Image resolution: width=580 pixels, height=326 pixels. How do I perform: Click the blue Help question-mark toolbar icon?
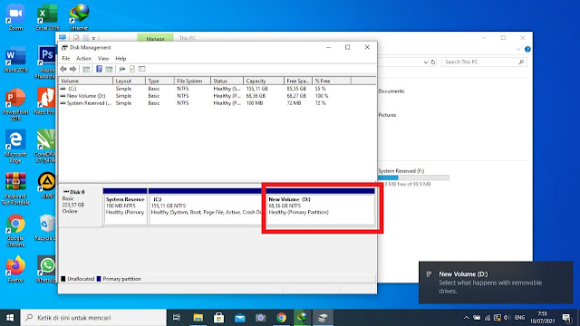99,69
